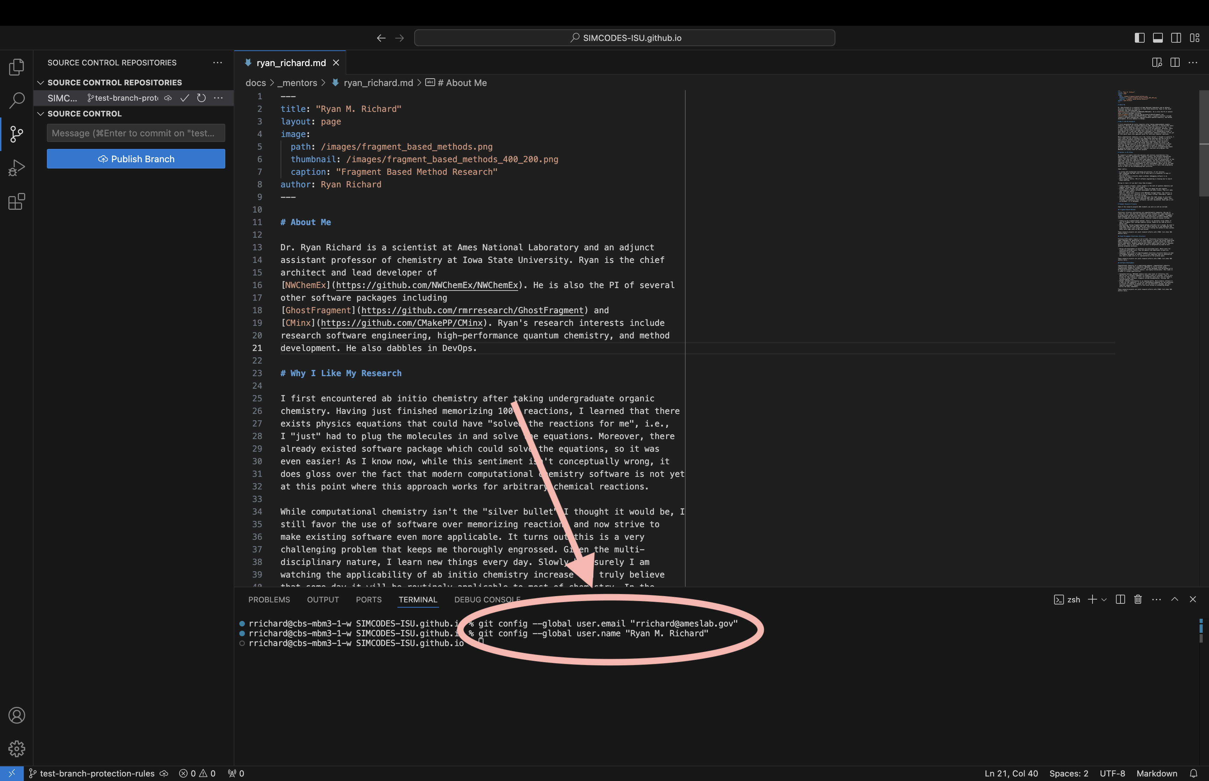Image resolution: width=1209 pixels, height=781 pixels.
Task: Open the Search view in activity bar
Action: click(16, 100)
